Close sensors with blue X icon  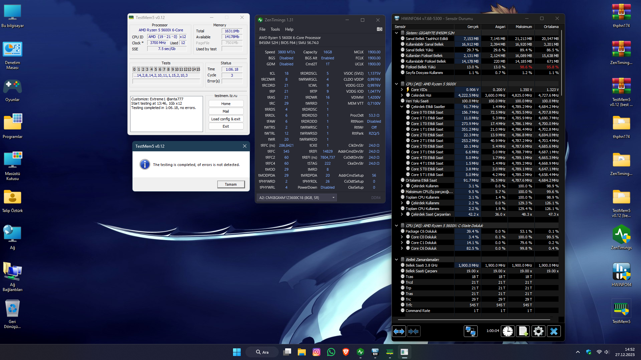(x=554, y=331)
